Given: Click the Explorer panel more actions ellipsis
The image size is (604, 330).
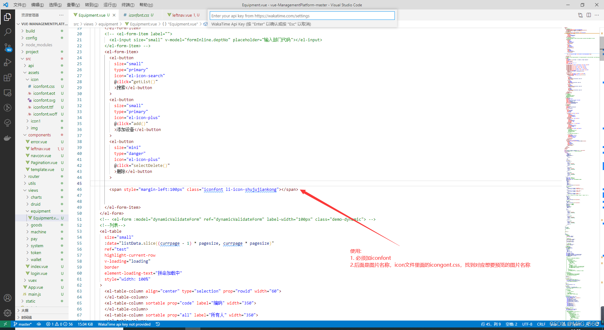Looking at the screenshot, I should click(x=61, y=15).
